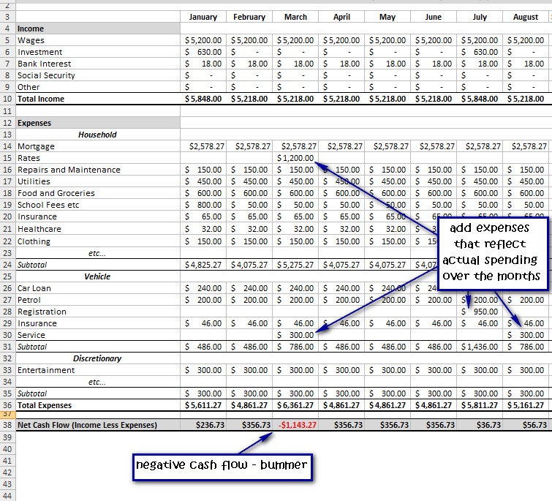Select the January column header cell

tap(203, 17)
